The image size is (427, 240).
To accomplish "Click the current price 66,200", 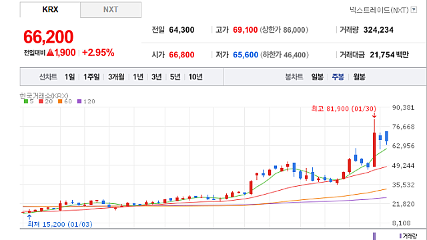I will [48, 37].
